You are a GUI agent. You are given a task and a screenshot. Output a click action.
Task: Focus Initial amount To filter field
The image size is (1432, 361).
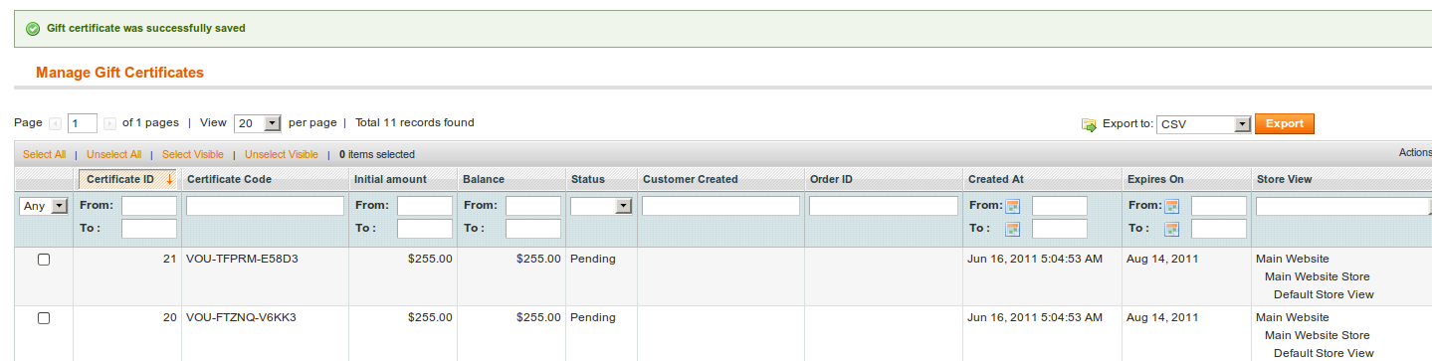click(425, 229)
